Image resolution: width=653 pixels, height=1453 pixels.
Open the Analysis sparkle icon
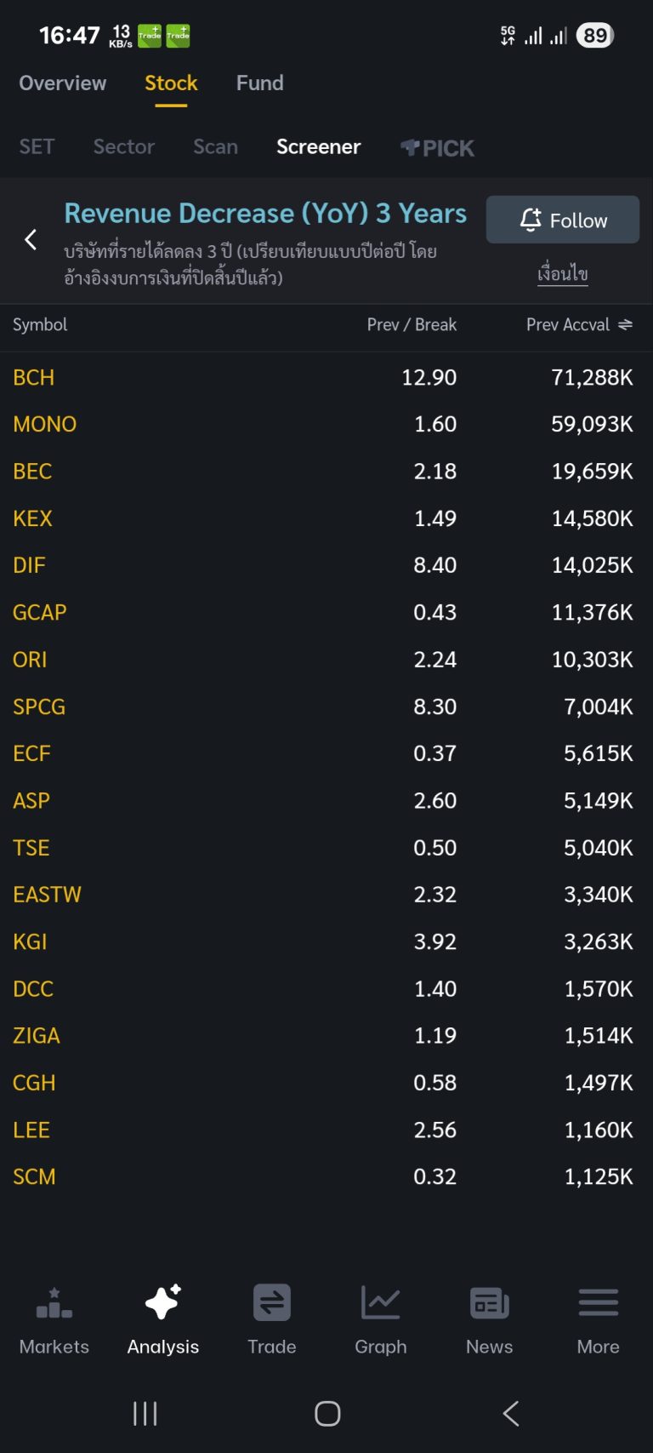[162, 1303]
